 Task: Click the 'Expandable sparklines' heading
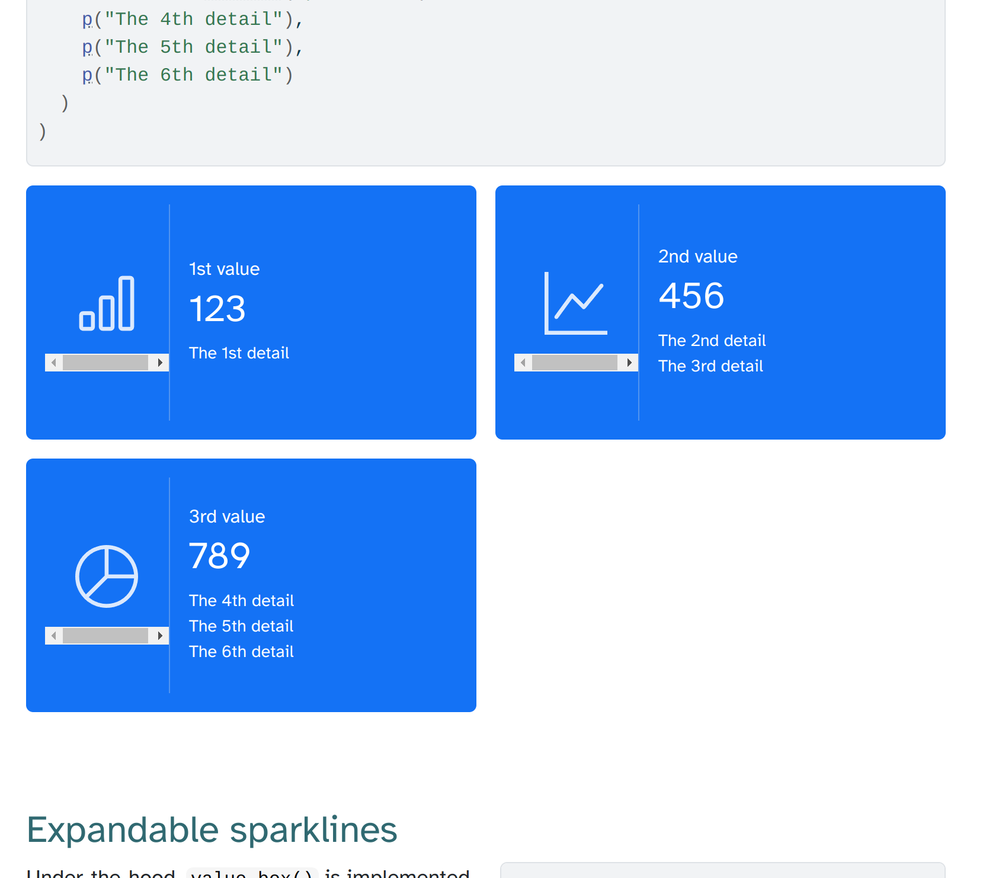tap(212, 830)
